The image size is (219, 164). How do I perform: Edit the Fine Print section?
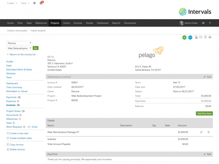pos(208,154)
